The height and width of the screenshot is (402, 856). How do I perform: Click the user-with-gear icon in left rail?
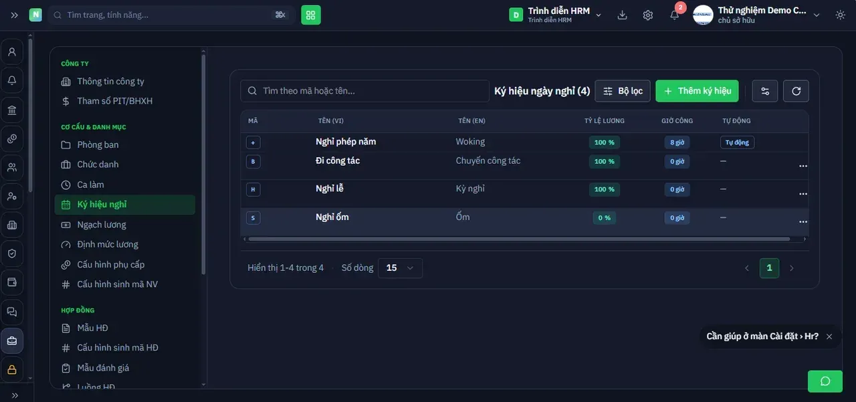pos(12,196)
